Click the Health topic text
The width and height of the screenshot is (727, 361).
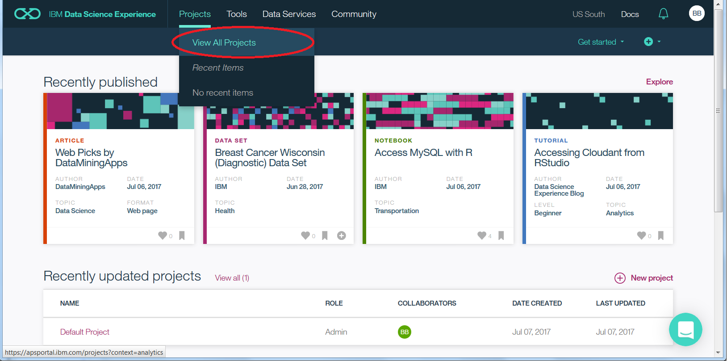pyautogui.click(x=225, y=211)
